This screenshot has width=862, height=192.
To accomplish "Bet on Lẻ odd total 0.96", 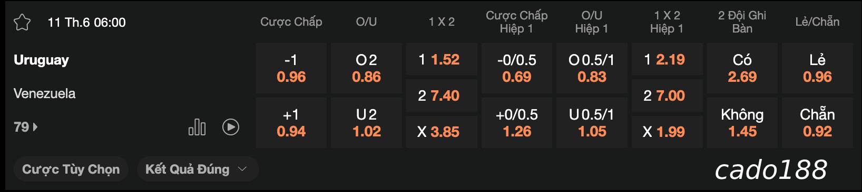I will (x=817, y=69).
